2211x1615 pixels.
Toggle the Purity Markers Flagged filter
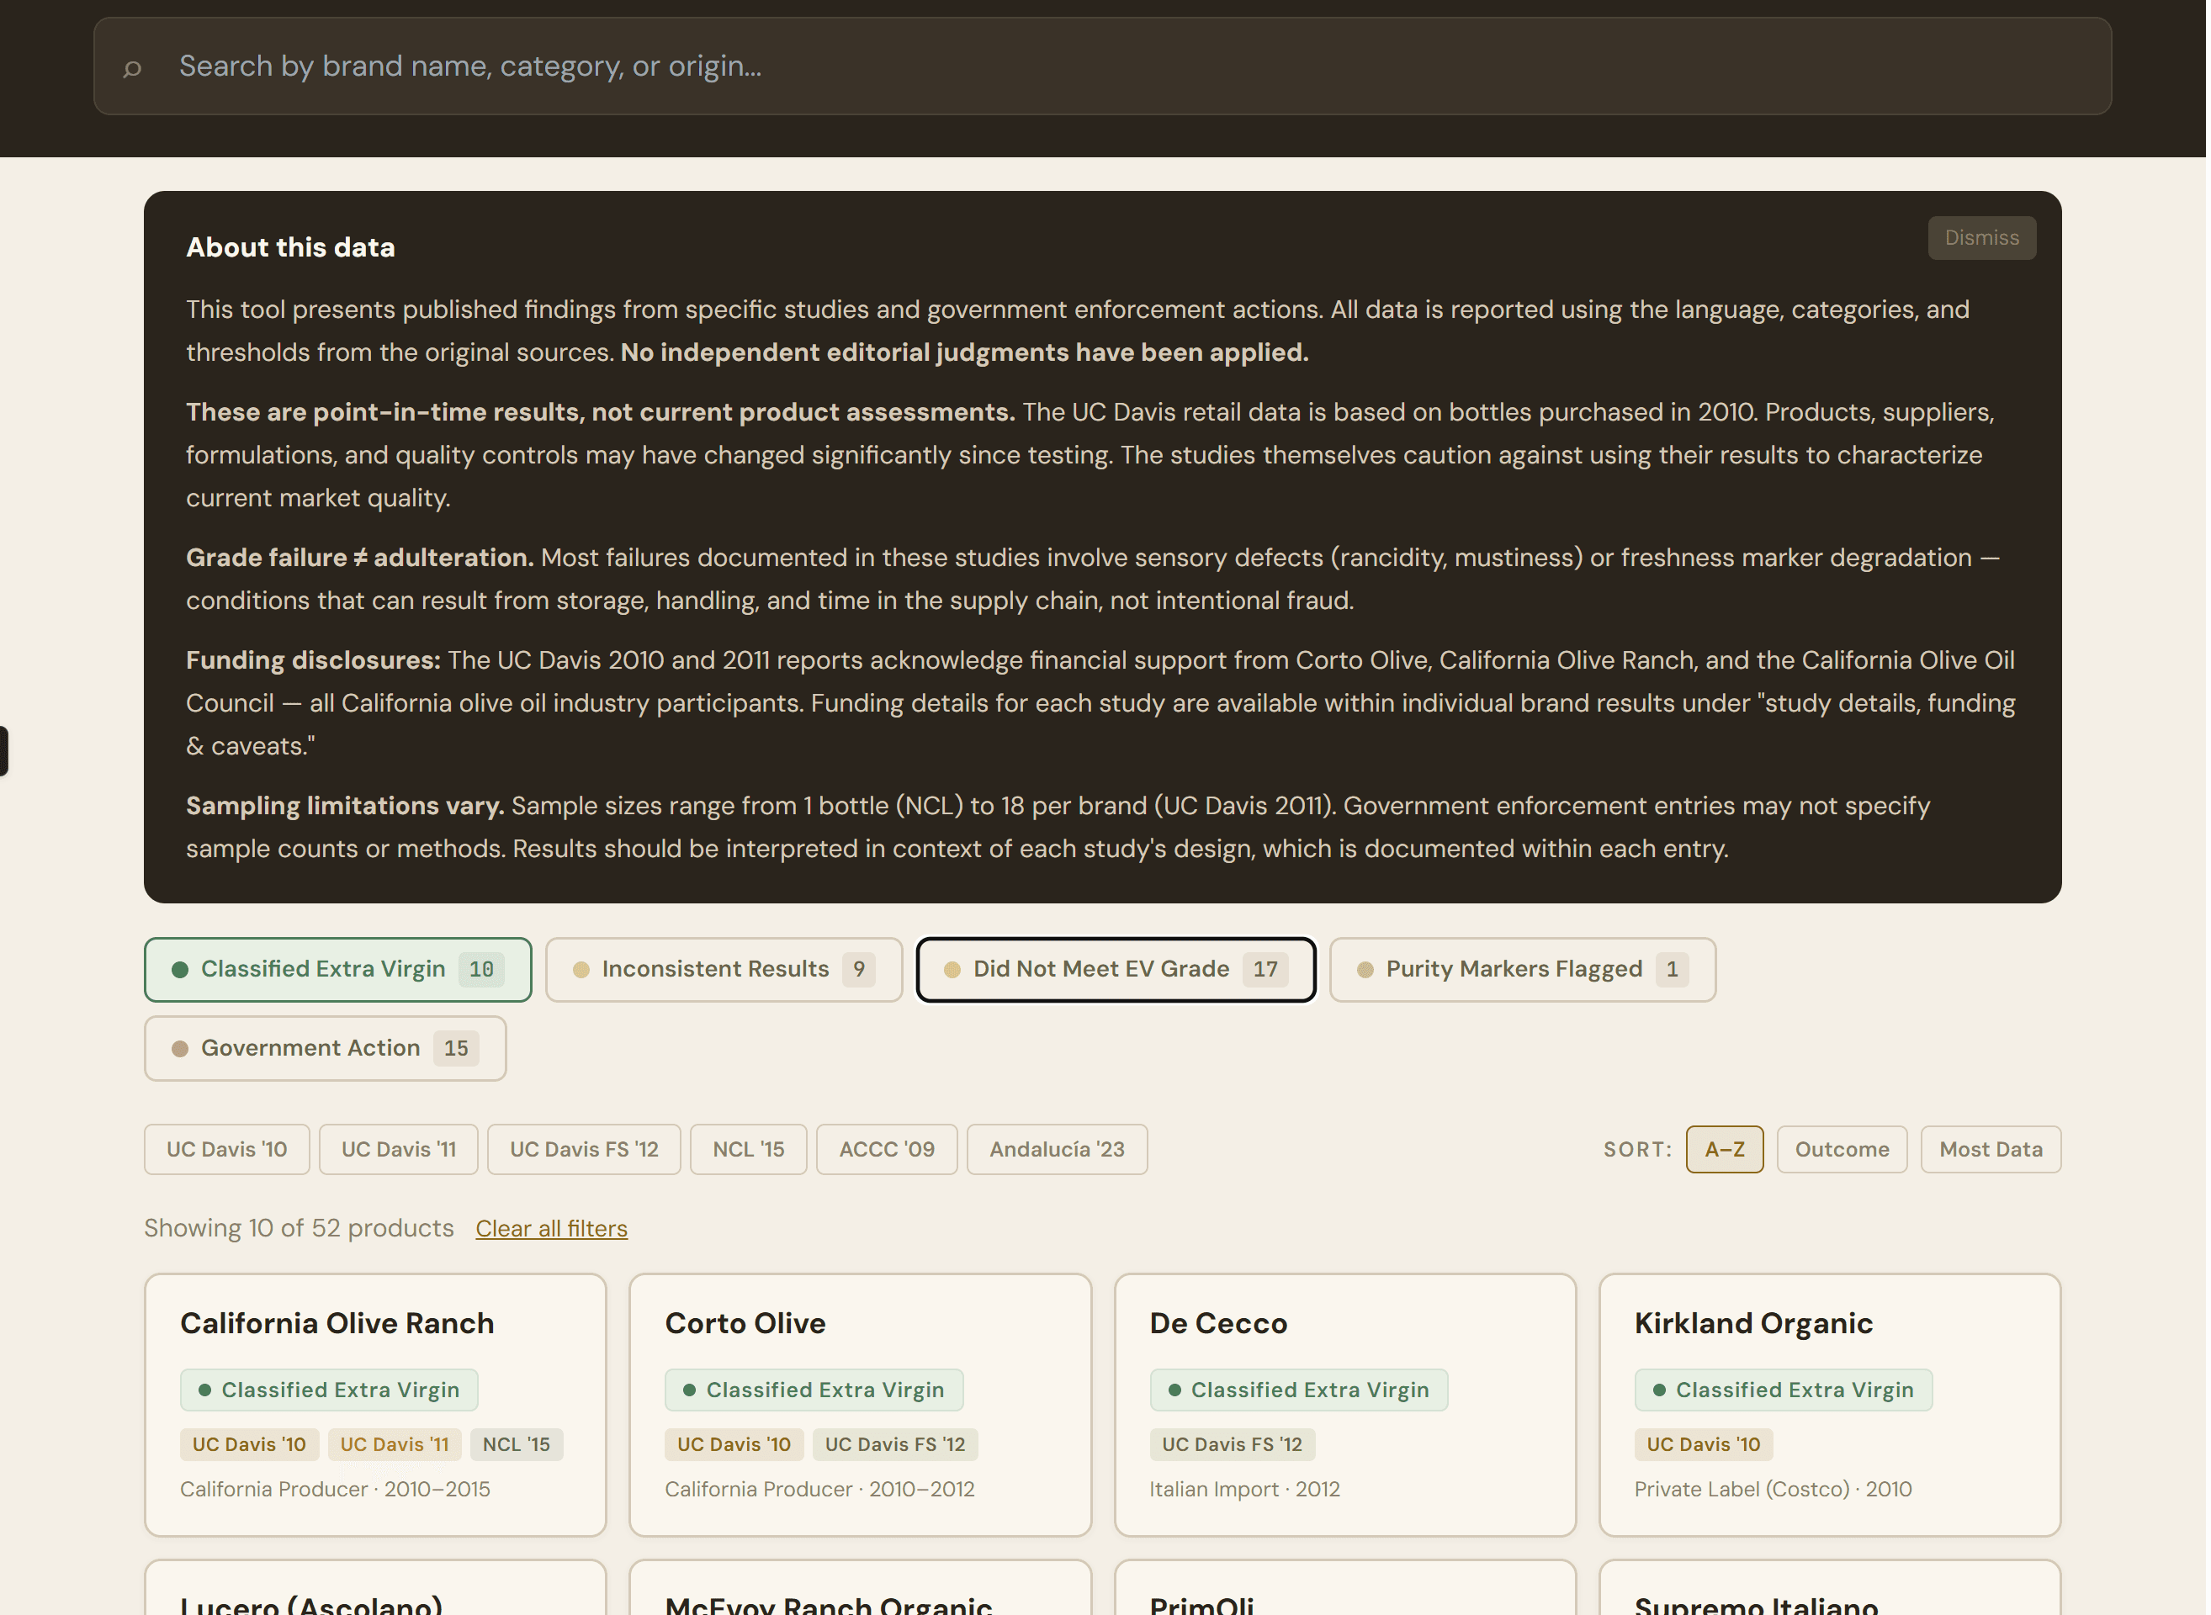tap(1524, 971)
